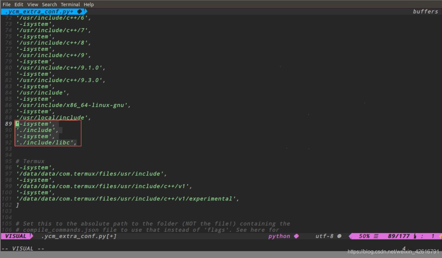Click the .ycm_extra_conf.py[+] filename in statusline
This screenshot has height=258, width=442.
point(79,236)
